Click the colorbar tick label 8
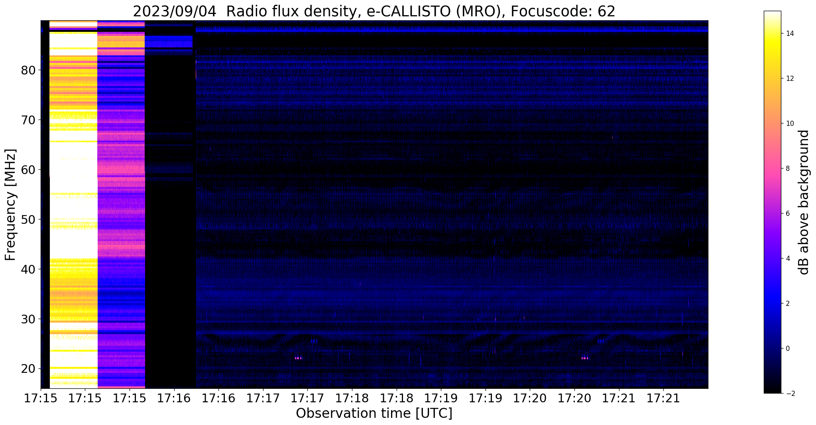Screen dimensions: 816x425 [x=787, y=168]
